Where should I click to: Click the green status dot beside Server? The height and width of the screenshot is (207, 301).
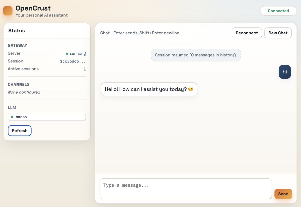(x=67, y=53)
